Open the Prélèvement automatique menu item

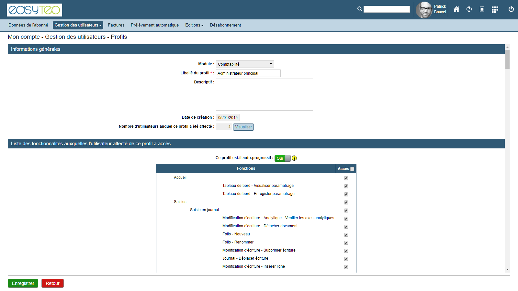155,25
